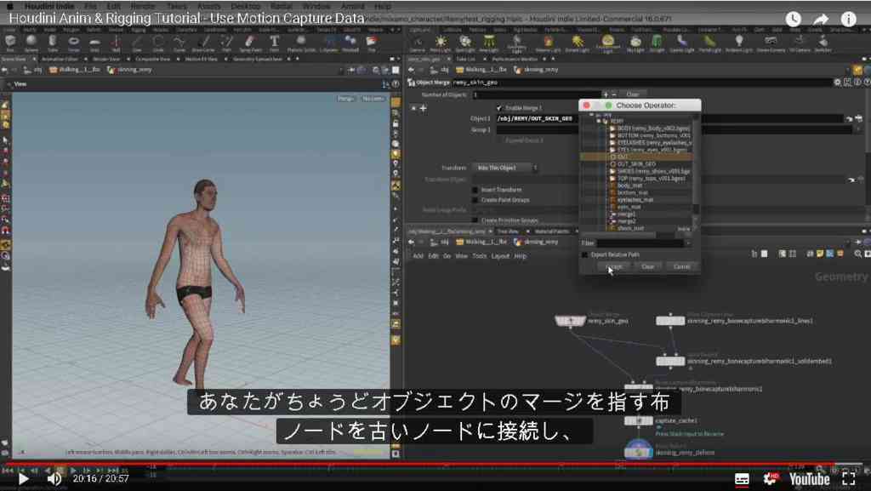Switch to the Composite View tab
Screen dimensions: 871x491
pyautogui.click(x=153, y=59)
